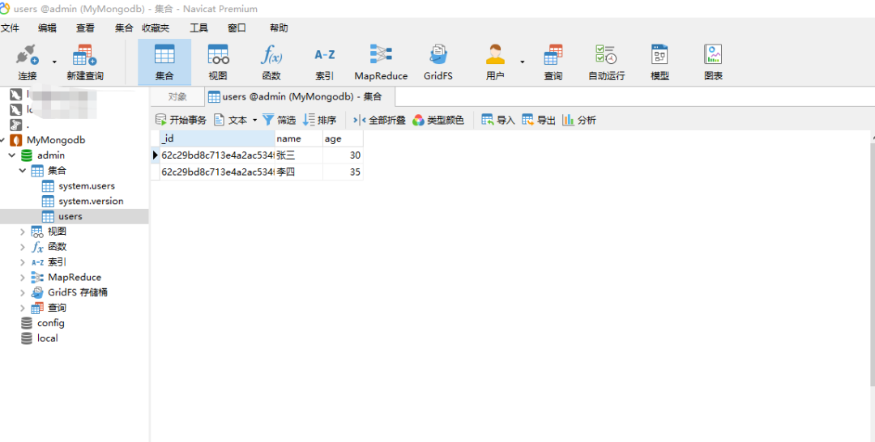Open the 图表 (Charts) toolbar icon

point(713,61)
